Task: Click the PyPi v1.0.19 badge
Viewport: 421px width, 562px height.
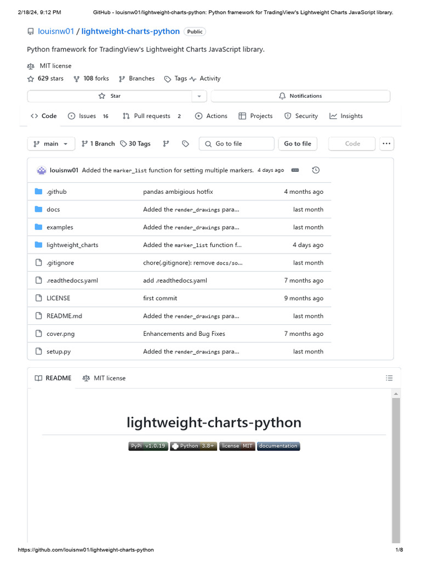Action: (148, 446)
